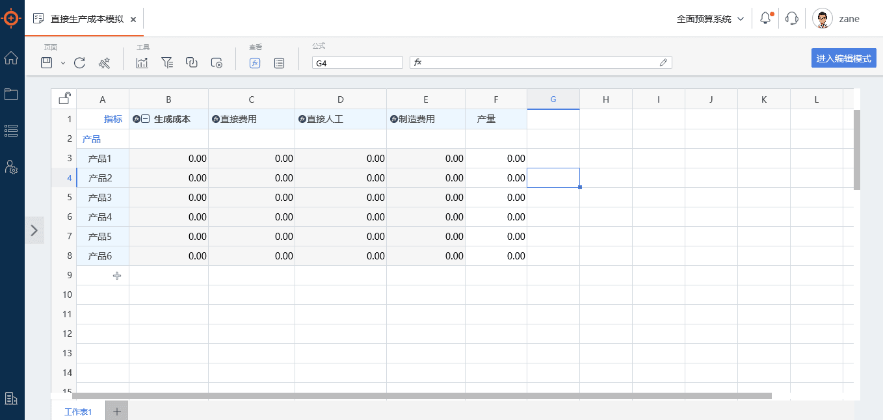Open the folder icon in sidebar
This screenshot has height=420, width=883.
[x=11, y=94]
